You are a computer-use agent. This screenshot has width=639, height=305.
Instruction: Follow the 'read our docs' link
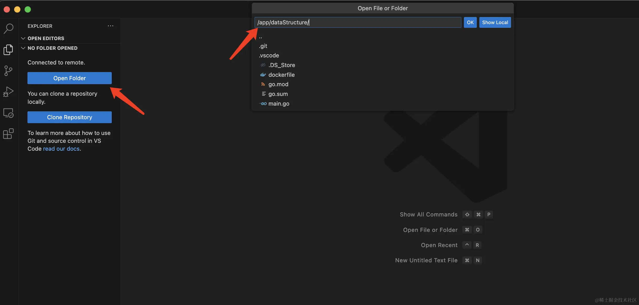(x=61, y=149)
